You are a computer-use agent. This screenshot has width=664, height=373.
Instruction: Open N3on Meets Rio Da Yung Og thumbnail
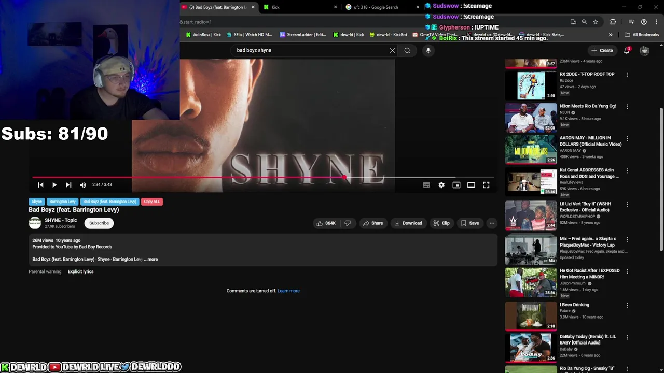tap(531, 118)
